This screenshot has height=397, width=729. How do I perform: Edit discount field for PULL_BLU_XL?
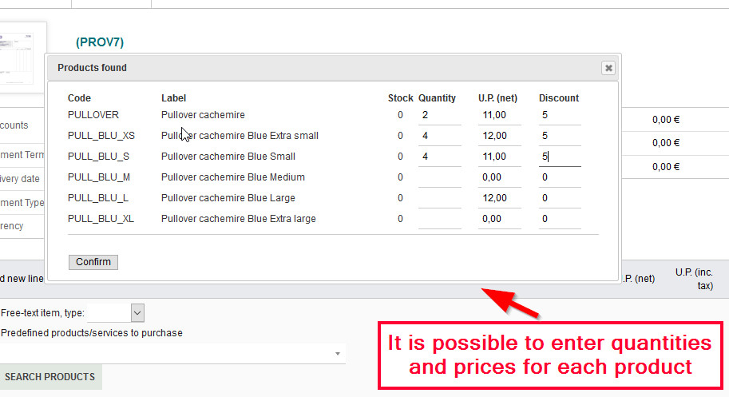click(x=559, y=219)
